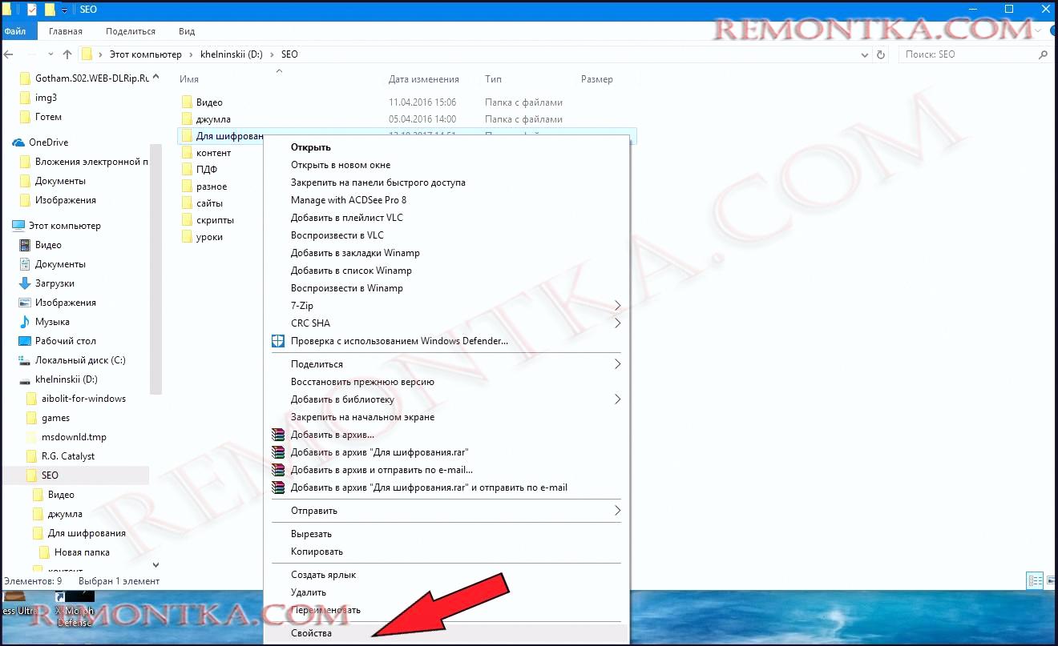
Task: Click the OneDrive cloud icon in sidebar
Action: coord(18,142)
